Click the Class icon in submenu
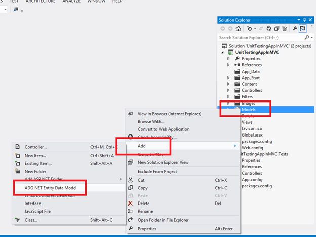The image size is (316, 237). tap(18, 220)
